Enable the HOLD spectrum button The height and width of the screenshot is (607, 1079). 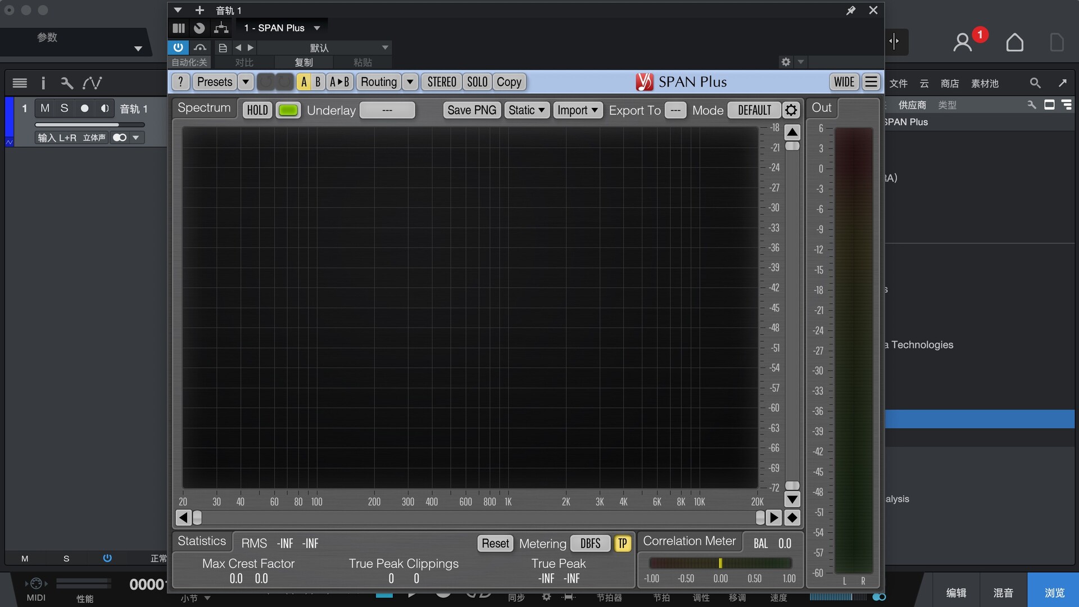point(257,110)
